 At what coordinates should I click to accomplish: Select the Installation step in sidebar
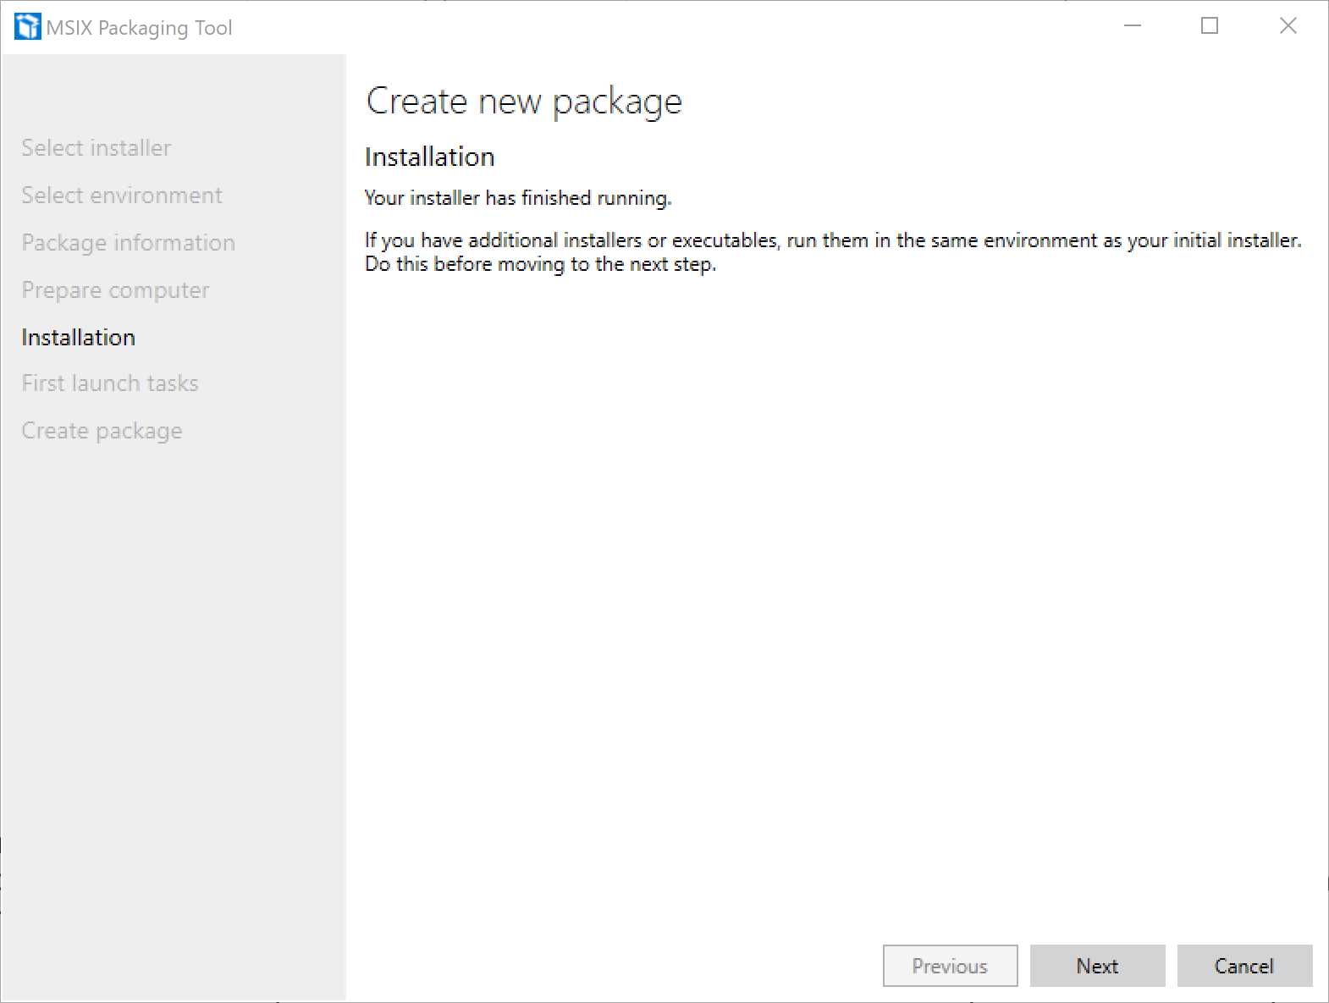[77, 337]
